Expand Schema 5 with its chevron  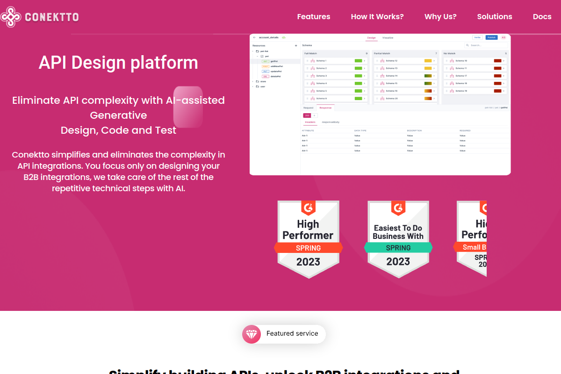click(x=364, y=91)
